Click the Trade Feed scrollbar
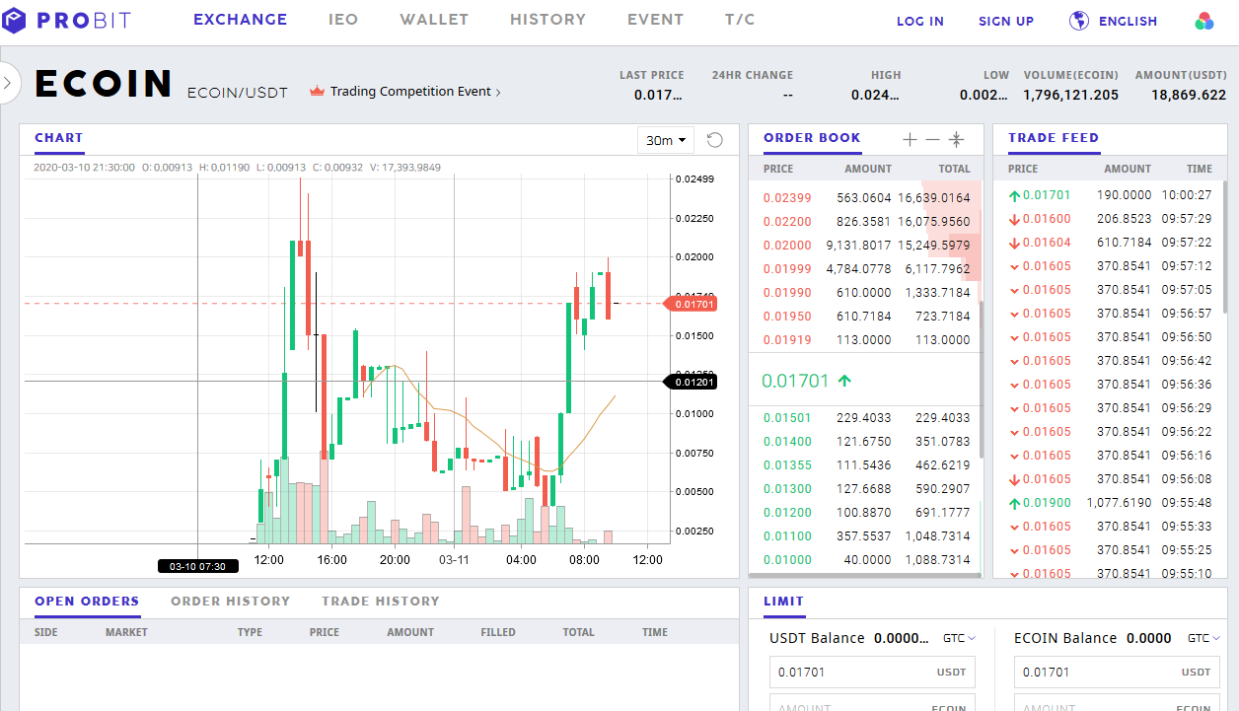1239x711 pixels. point(1226,246)
